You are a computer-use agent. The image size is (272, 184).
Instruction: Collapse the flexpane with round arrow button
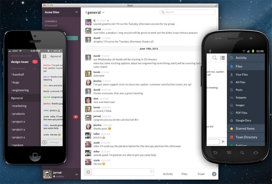[x=214, y=174]
